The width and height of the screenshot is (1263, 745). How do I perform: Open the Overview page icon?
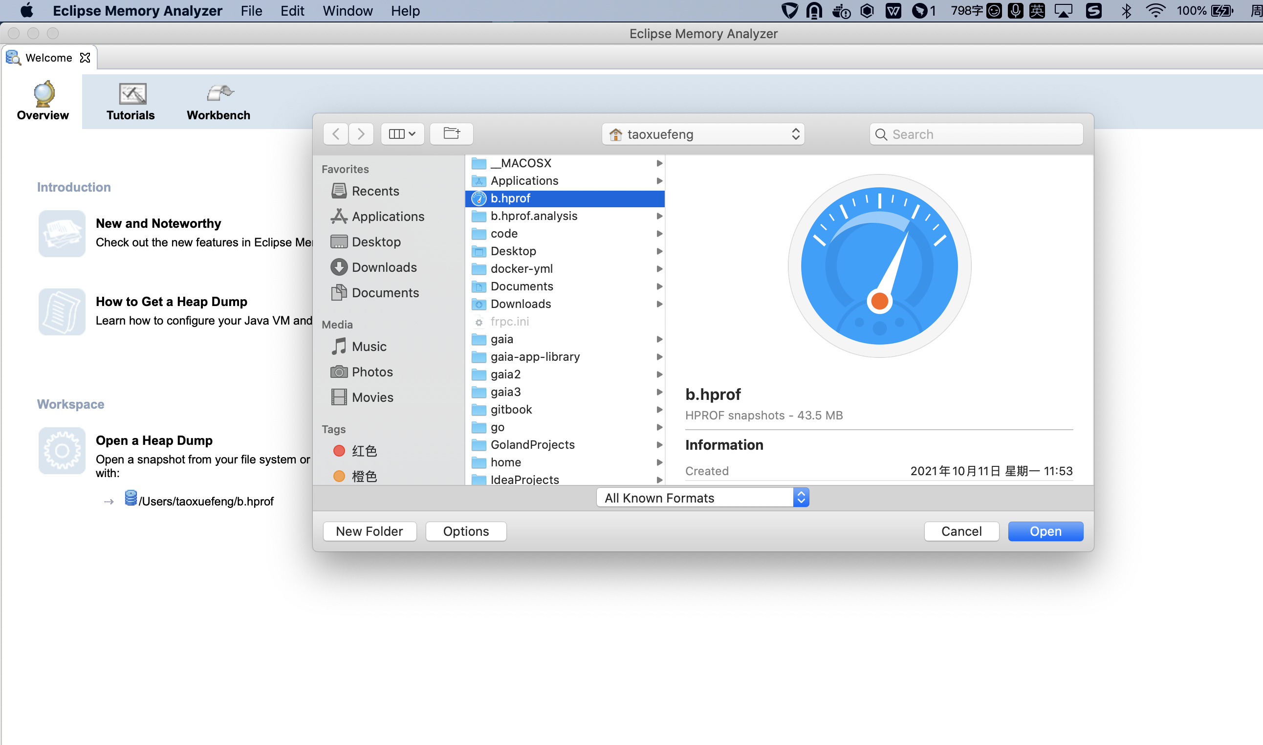tap(44, 93)
